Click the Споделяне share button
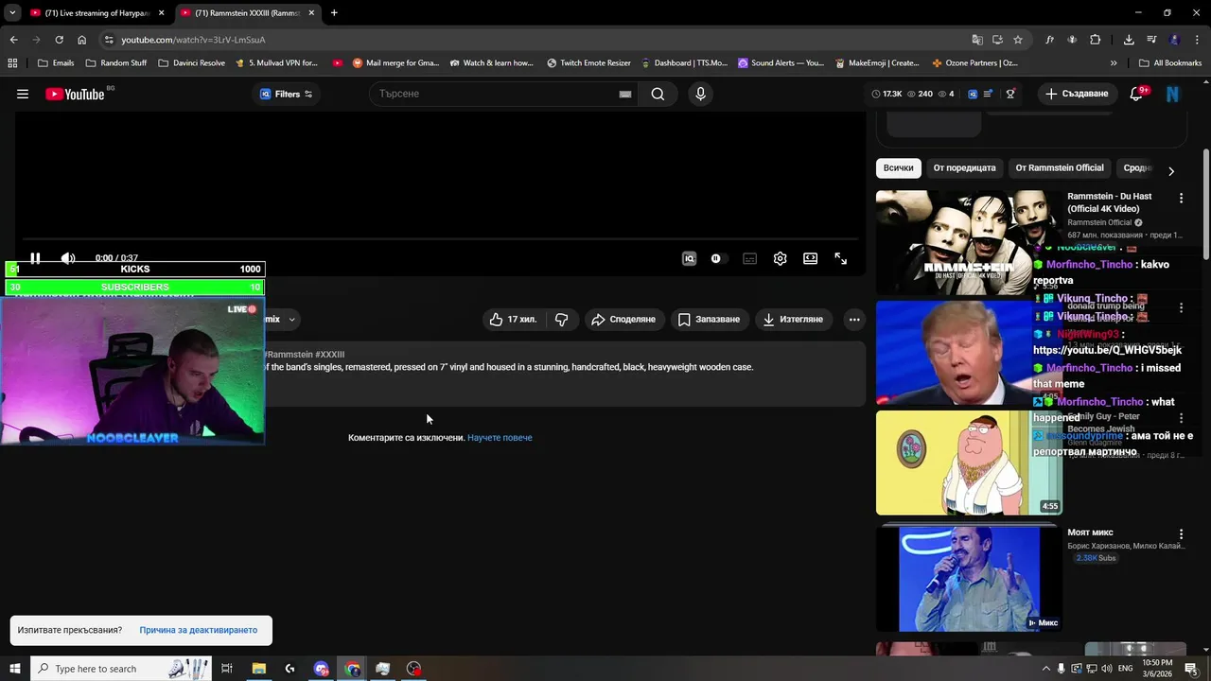The height and width of the screenshot is (681, 1211). click(x=623, y=320)
